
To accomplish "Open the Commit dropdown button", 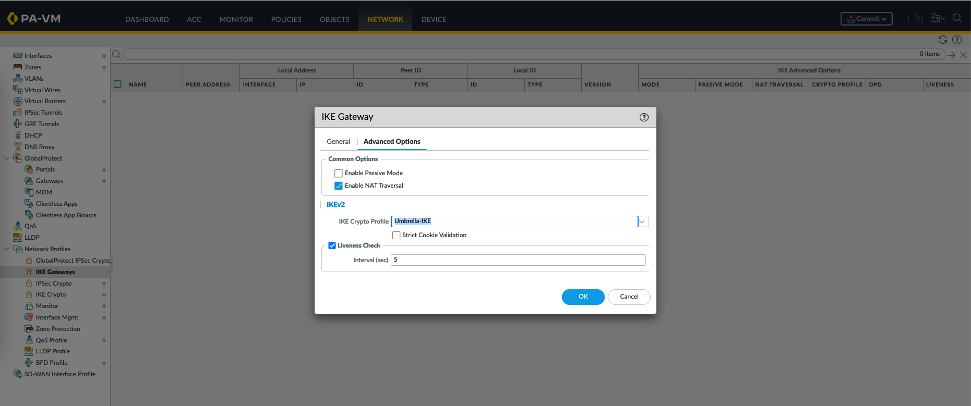I will (866, 19).
